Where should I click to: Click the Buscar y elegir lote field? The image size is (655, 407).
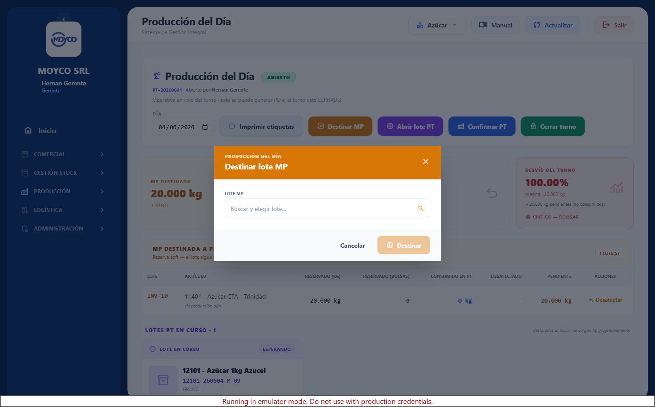tap(327, 208)
